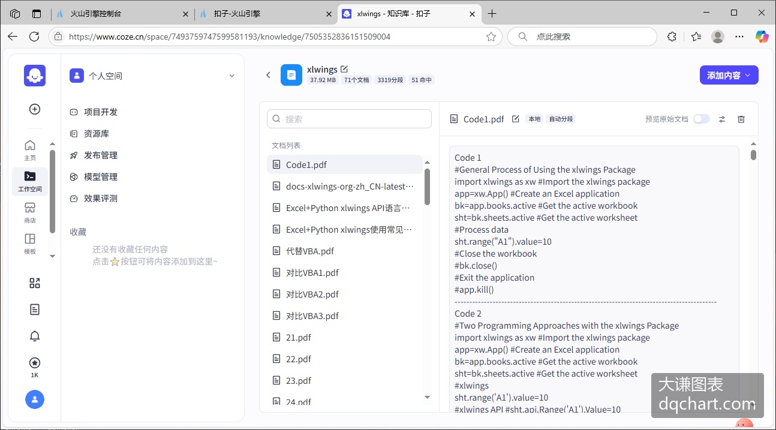The width and height of the screenshot is (776, 430).
Task: Refresh the browser page
Action: coord(34,37)
